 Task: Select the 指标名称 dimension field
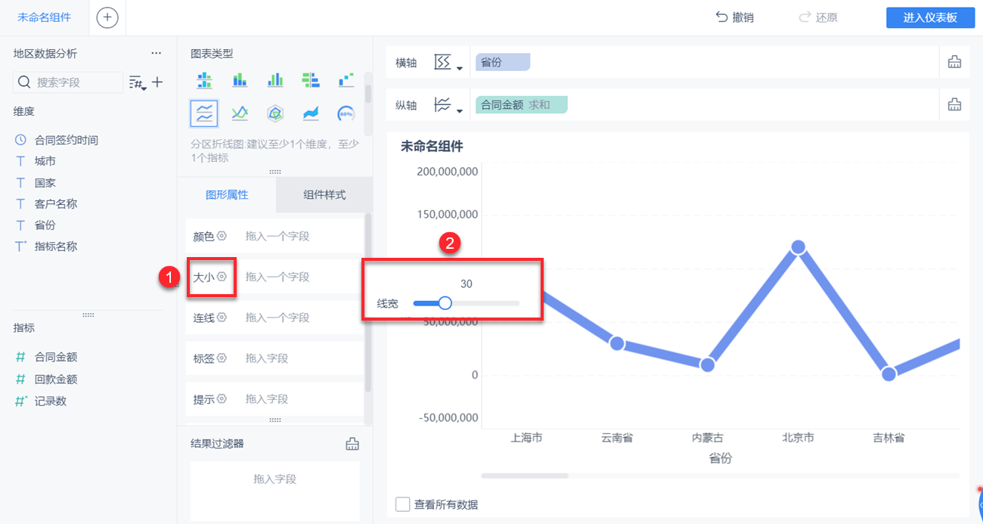coord(46,246)
